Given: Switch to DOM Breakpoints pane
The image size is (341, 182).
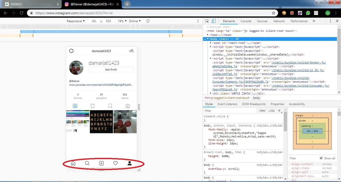Looking at the screenshot, I should pos(254,104).
